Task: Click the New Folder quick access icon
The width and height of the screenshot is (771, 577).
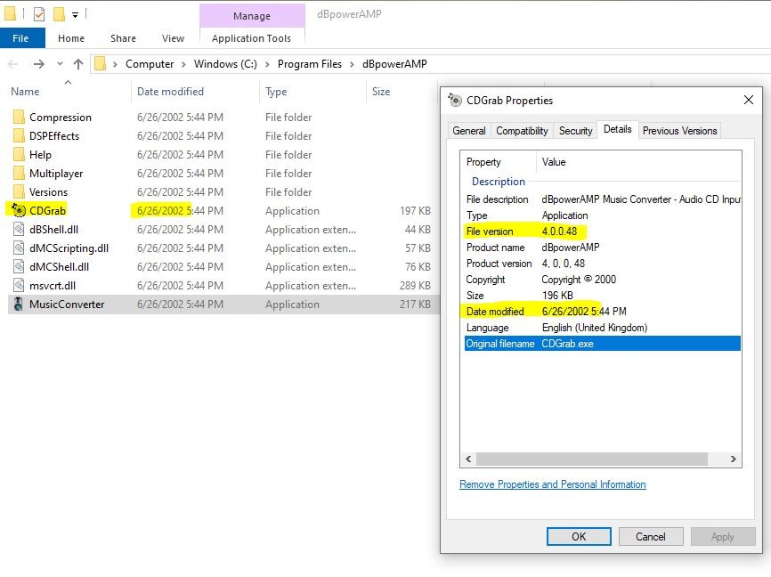Action: [x=59, y=13]
